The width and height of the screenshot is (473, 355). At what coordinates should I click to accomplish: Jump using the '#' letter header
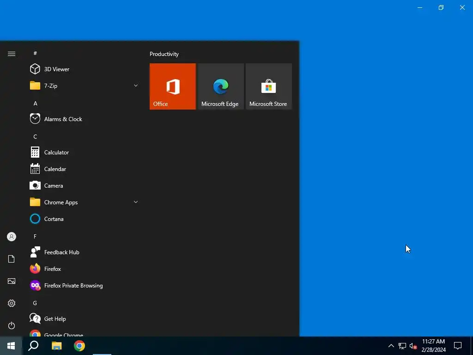click(x=35, y=53)
